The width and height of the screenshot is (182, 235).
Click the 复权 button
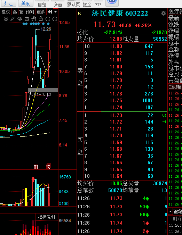tap(6, 12)
